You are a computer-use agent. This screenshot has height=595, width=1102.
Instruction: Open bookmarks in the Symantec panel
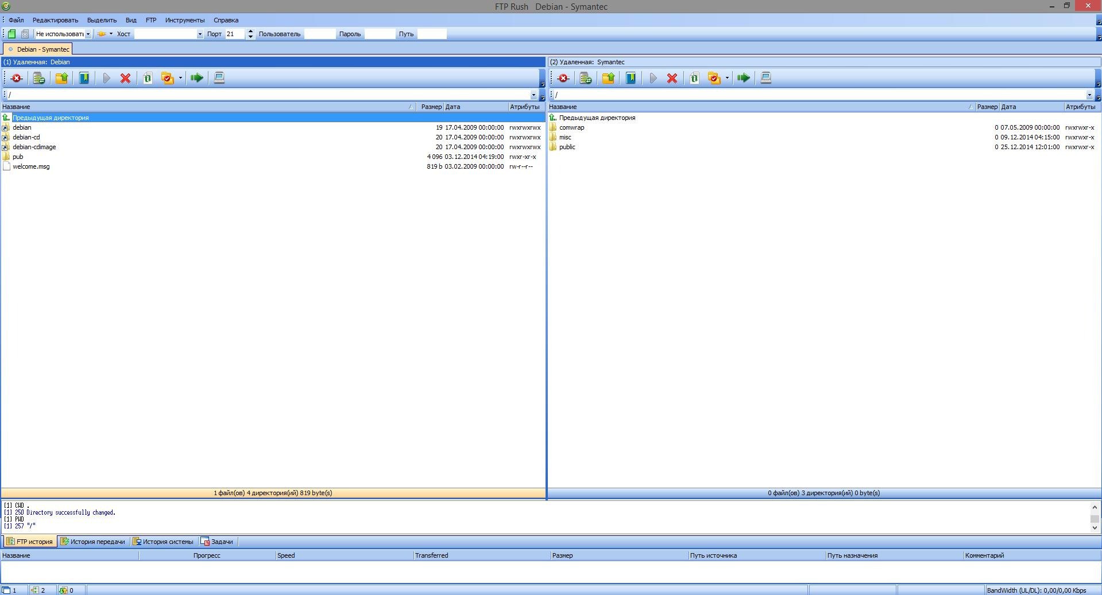pos(631,78)
